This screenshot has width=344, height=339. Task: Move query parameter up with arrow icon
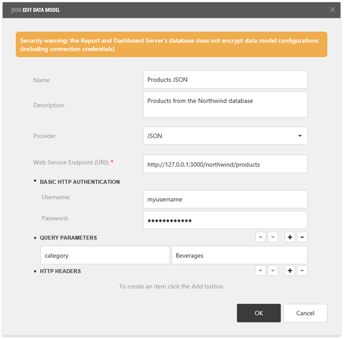pos(261,237)
